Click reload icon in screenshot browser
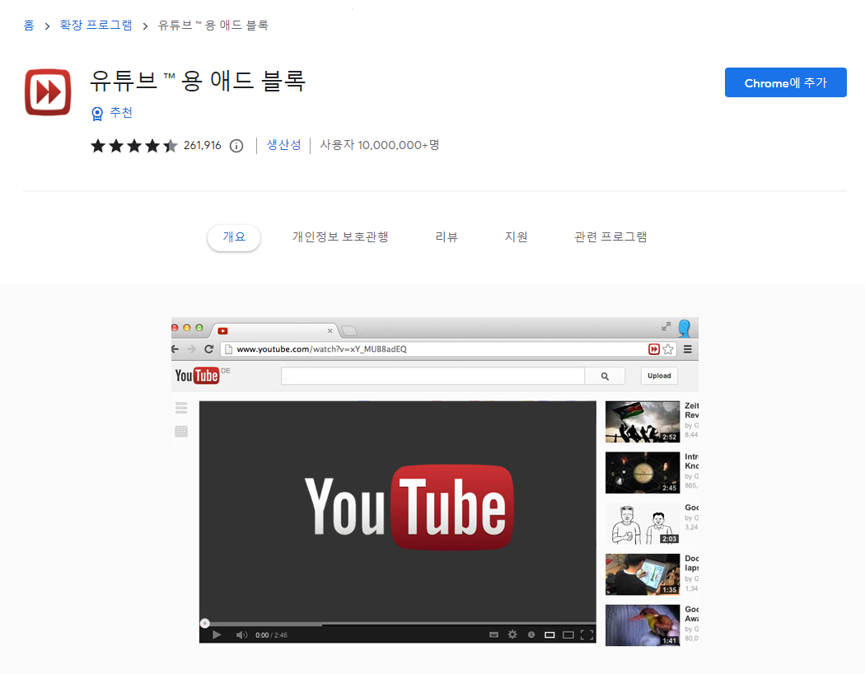 [x=208, y=349]
